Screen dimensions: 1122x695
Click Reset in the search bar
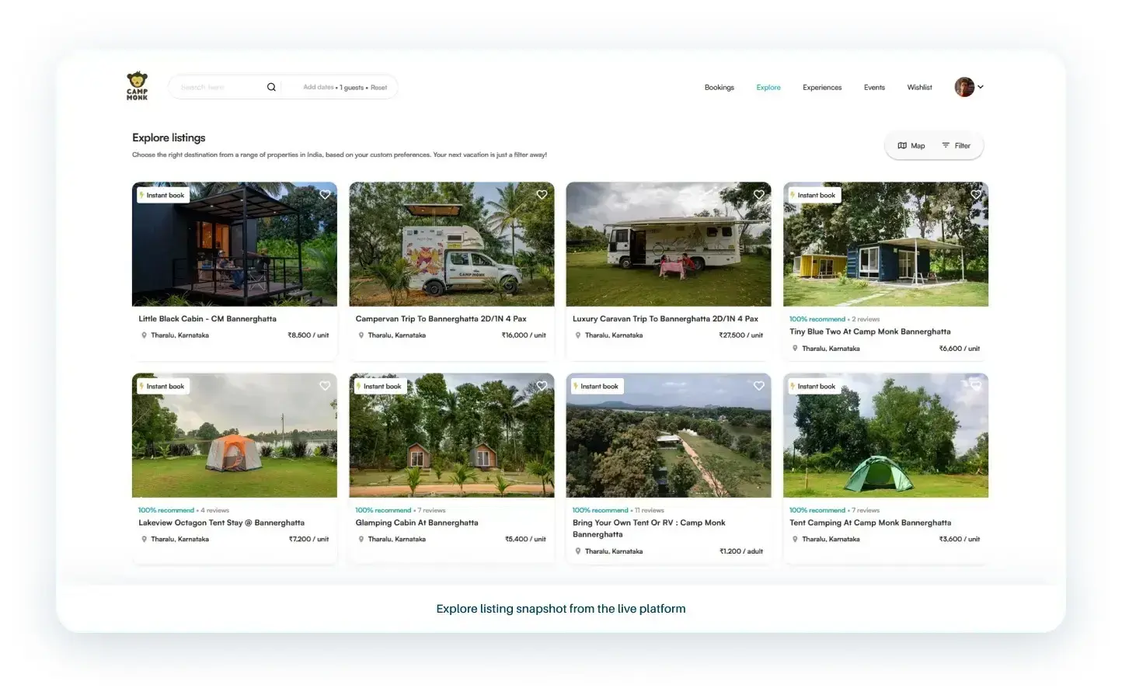click(378, 88)
